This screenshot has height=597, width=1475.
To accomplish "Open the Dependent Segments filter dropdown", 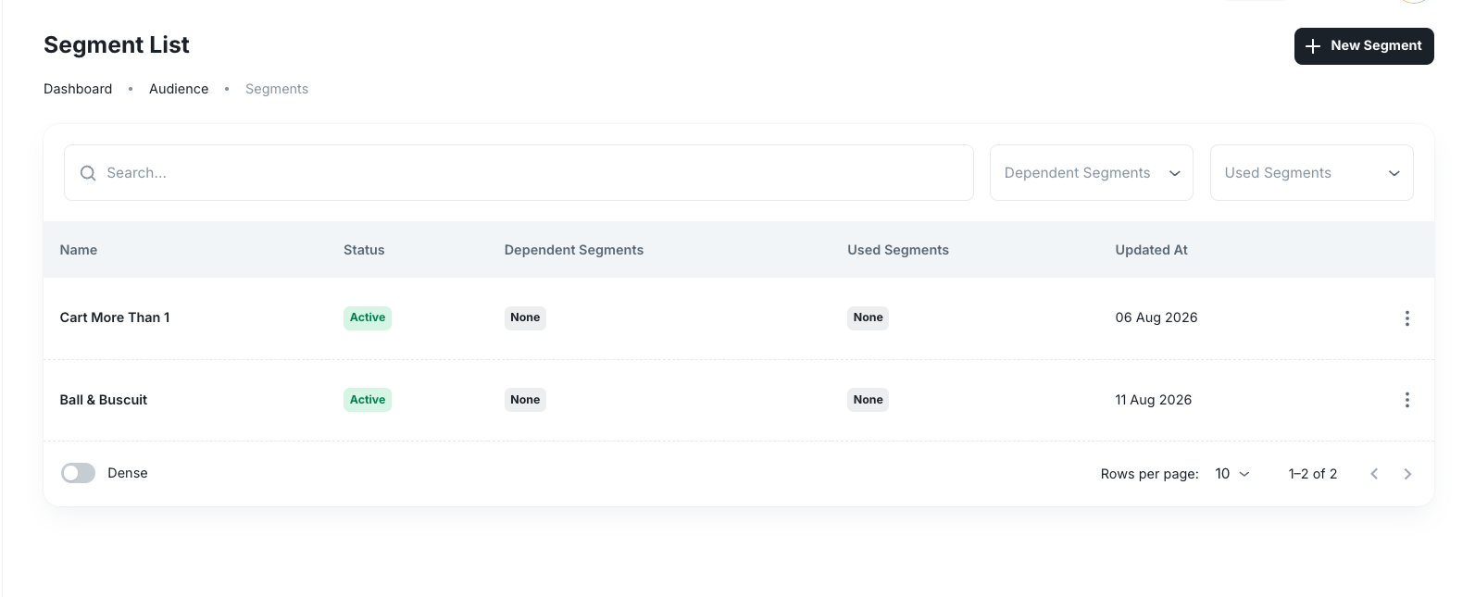I will 1092,173.
